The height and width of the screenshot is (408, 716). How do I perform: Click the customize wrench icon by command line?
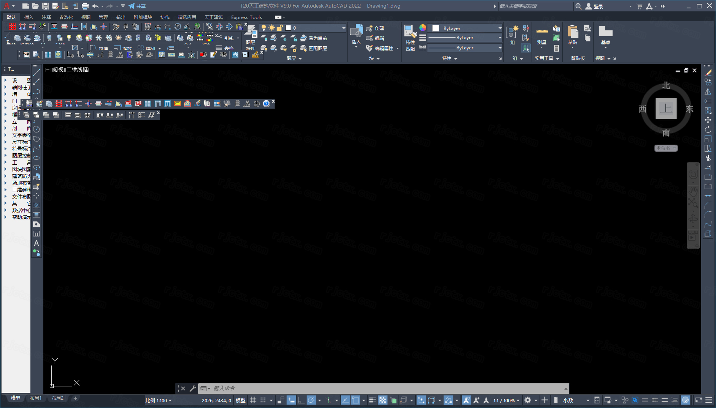[x=193, y=388]
